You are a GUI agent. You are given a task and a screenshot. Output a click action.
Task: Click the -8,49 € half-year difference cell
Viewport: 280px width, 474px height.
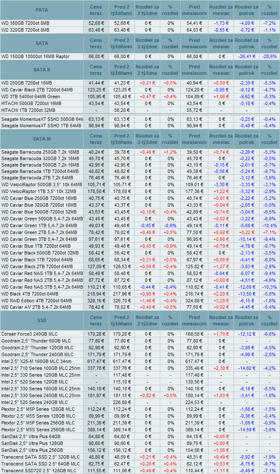(x=246, y=471)
